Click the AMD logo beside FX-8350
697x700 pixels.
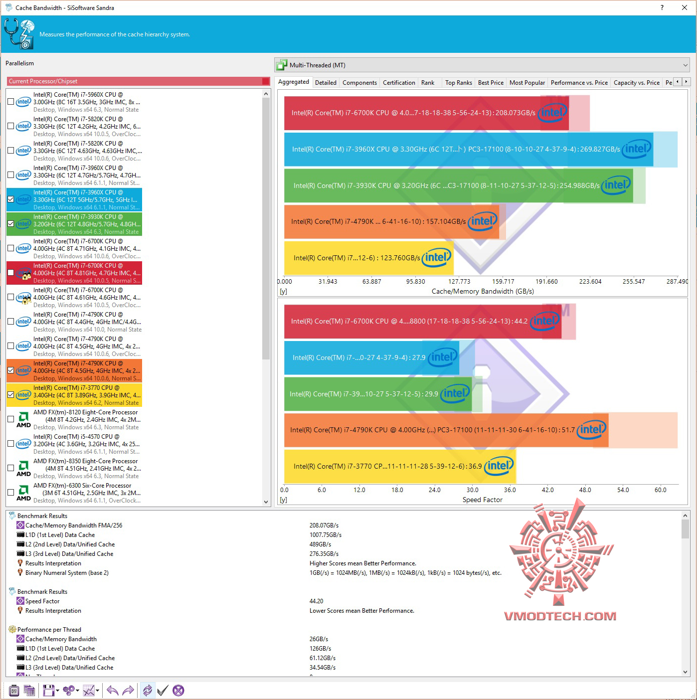coord(23,469)
